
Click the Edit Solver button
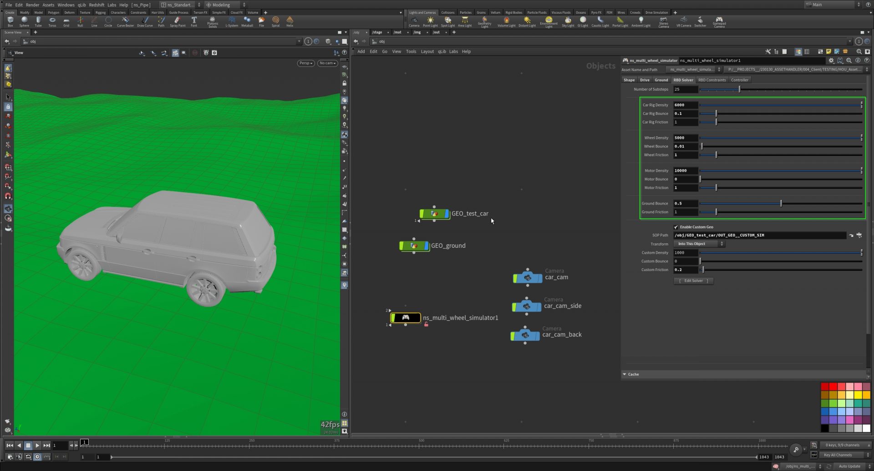pyautogui.click(x=693, y=281)
